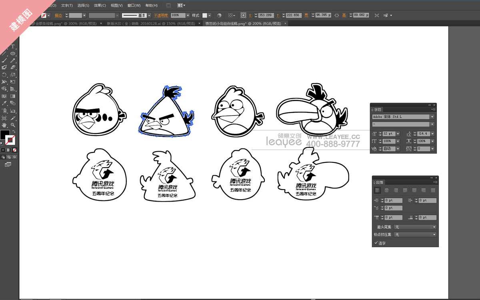The width and height of the screenshot is (480, 300).
Task: Select the Rotate tool
Action: 4,75
